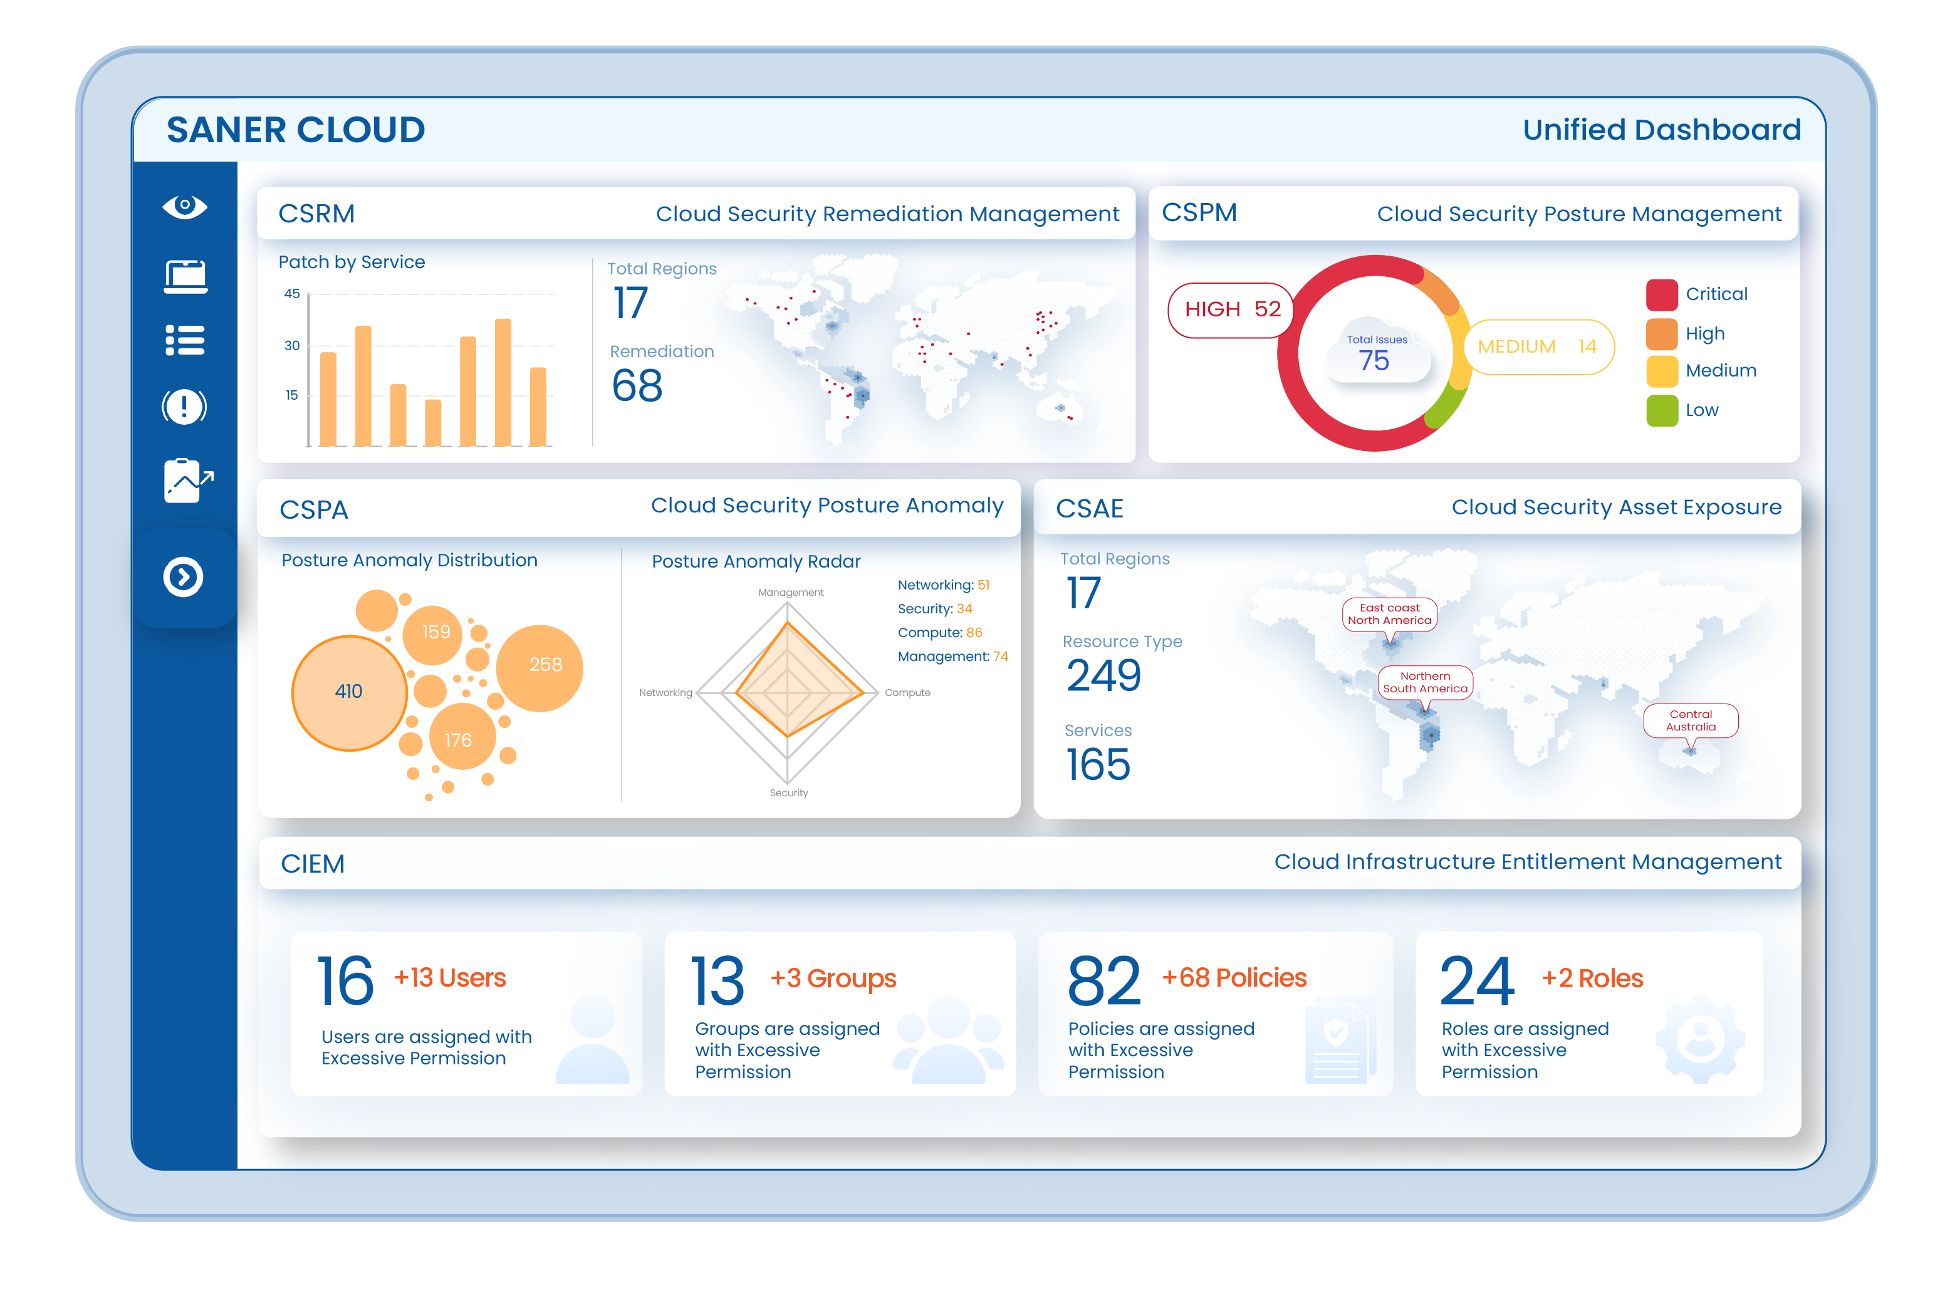
Task: Click the Remediation 68 value
Action: [x=637, y=386]
